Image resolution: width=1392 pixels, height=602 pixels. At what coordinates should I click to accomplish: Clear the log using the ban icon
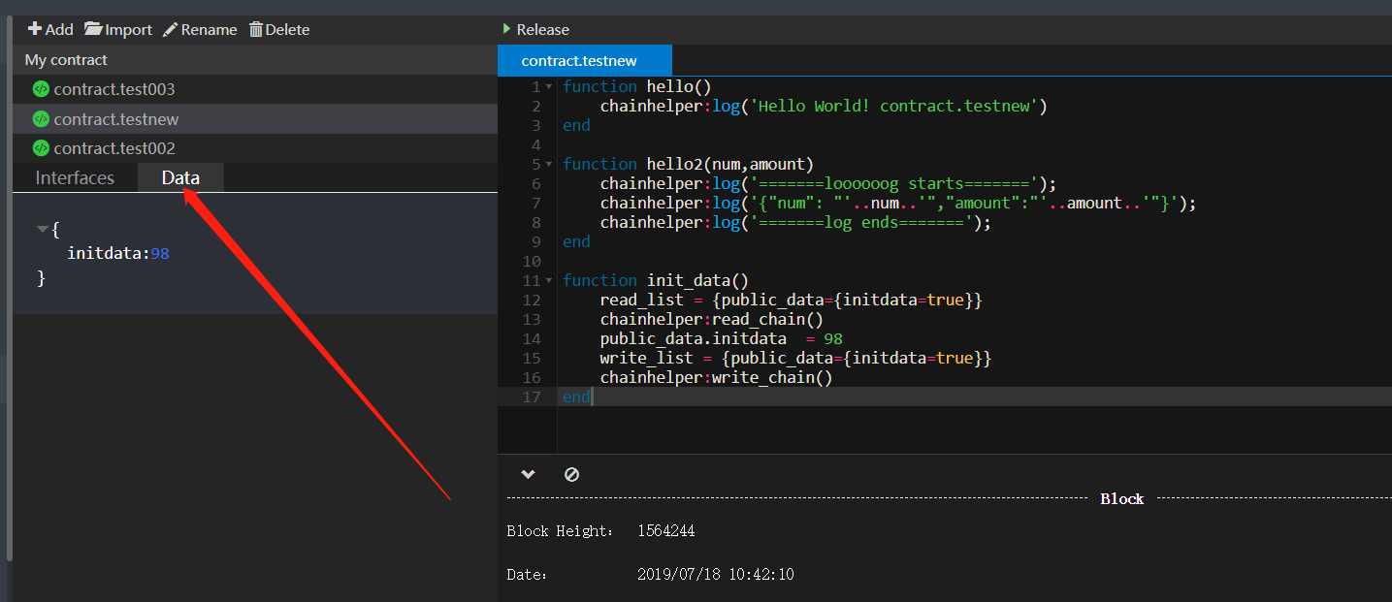coord(571,474)
